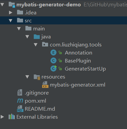Select the resources folder label
Viewport: 127px width, 129px height.
[x=53, y=77]
